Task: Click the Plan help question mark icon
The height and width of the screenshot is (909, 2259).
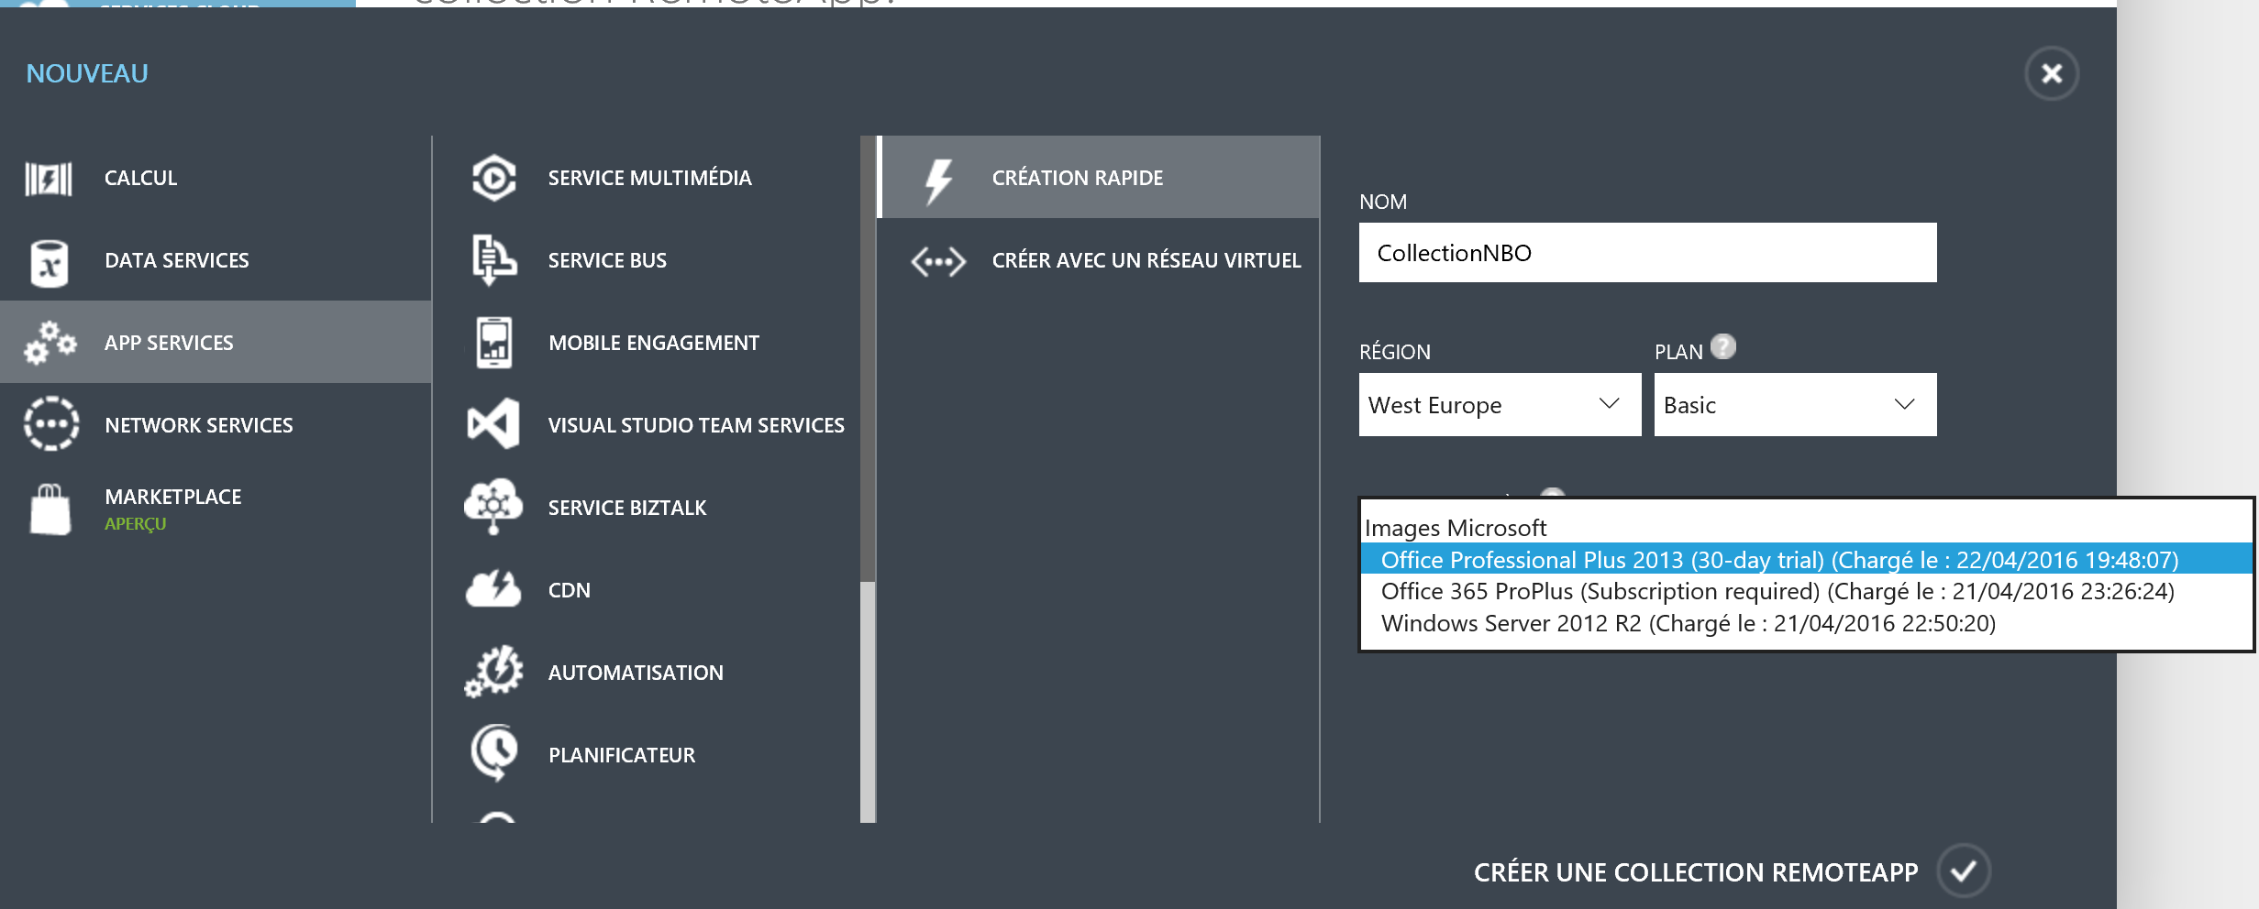Action: click(1723, 347)
